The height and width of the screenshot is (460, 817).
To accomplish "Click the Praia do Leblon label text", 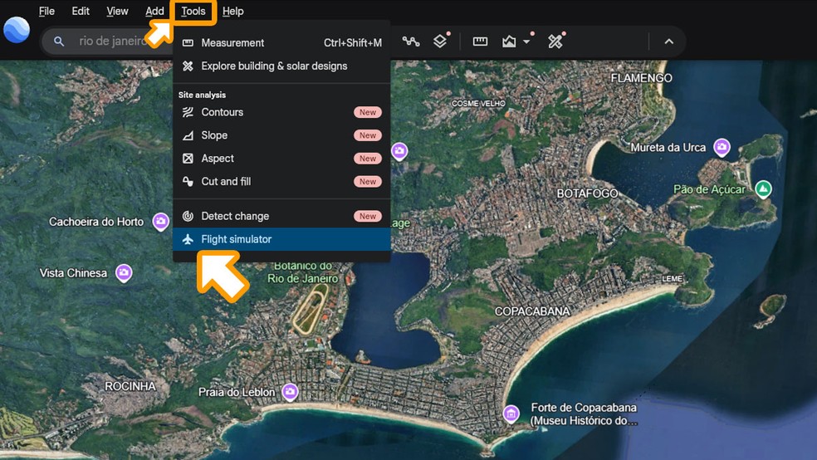I will (x=237, y=392).
